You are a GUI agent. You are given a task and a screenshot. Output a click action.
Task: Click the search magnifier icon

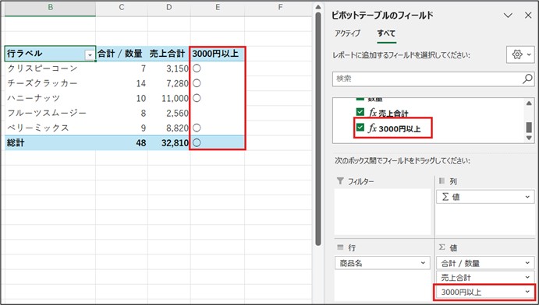[527, 79]
